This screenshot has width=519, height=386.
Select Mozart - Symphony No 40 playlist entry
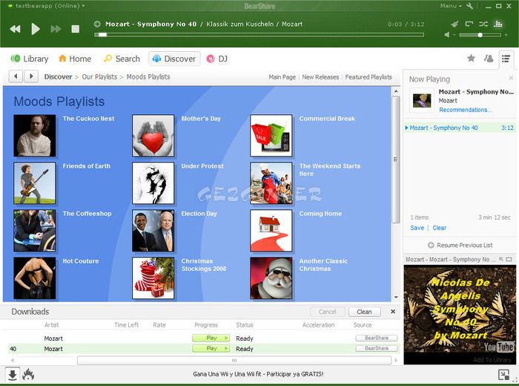point(460,128)
